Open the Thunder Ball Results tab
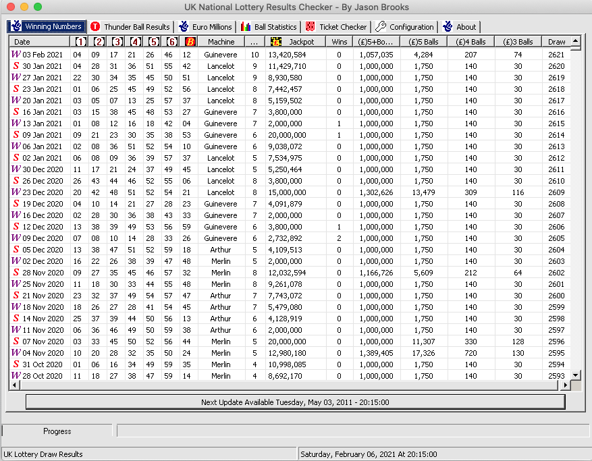Viewport: 592px width, 461px height. [130, 27]
